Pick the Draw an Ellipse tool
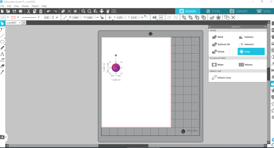 coord(2,42)
